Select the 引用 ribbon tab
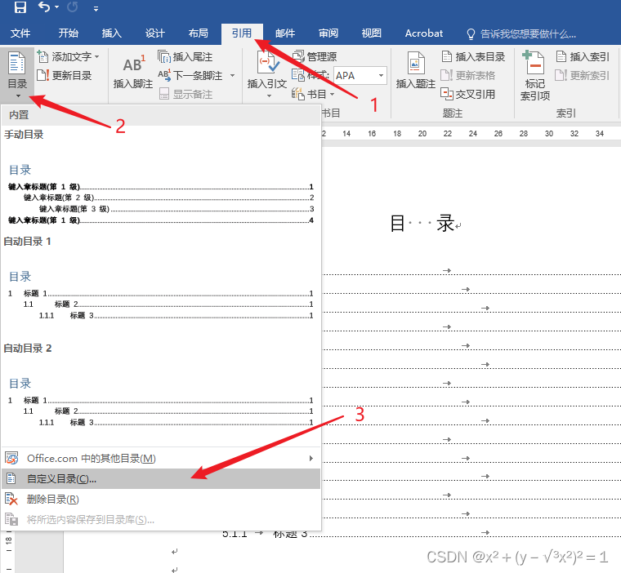Image resolution: width=621 pixels, height=573 pixels. pos(242,33)
